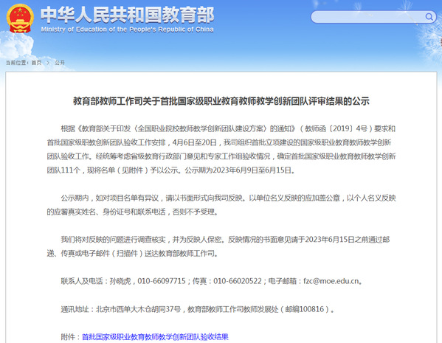Click the breadcrumb chevron separator

tap(48, 63)
